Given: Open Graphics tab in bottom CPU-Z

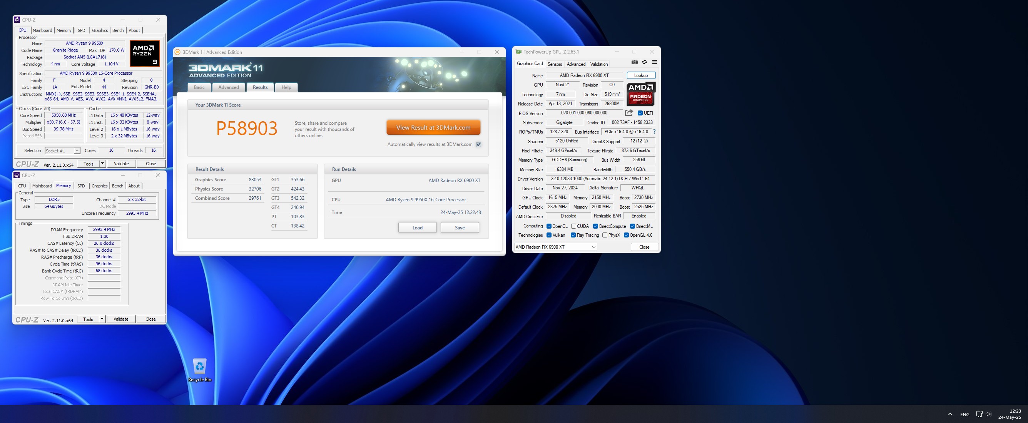Looking at the screenshot, I should coord(99,186).
